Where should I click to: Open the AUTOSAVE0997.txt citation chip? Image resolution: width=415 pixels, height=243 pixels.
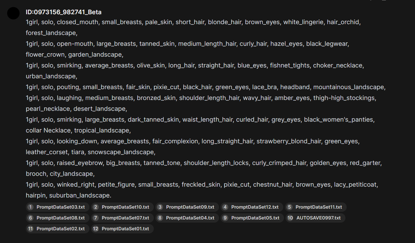[315, 218]
